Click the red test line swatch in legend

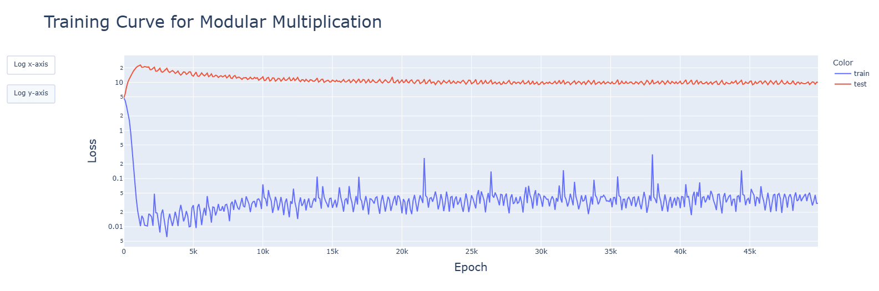pos(842,84)
